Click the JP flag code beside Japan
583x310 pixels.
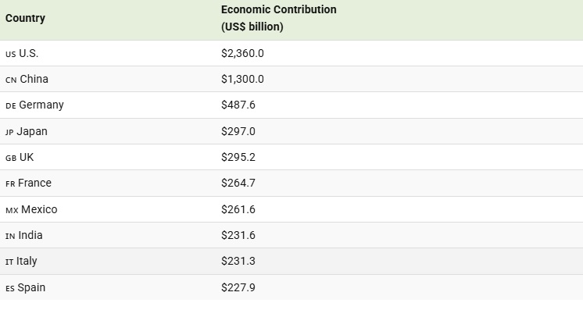click(x=9, y=132)
